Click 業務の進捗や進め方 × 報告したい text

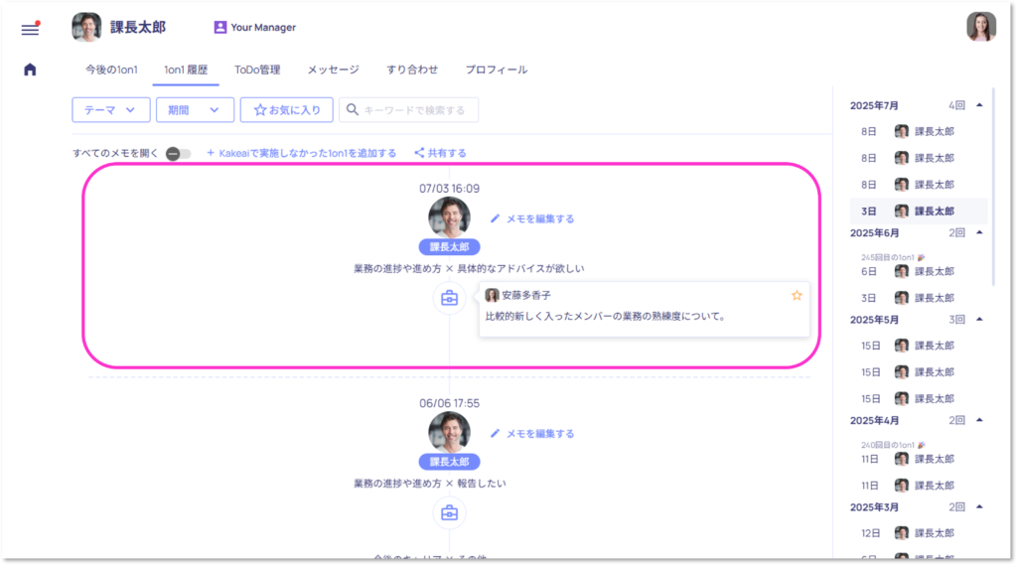429,484
